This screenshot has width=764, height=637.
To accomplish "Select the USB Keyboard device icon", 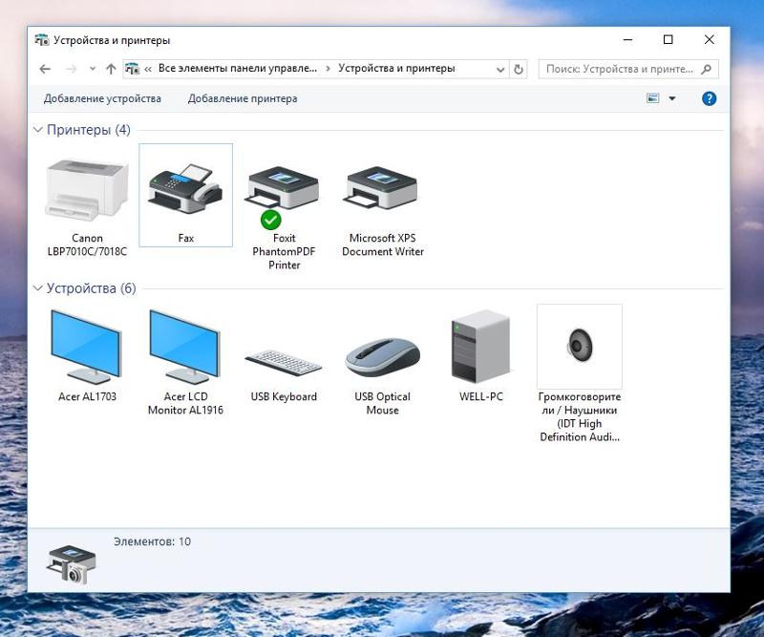I will (283, 362).
